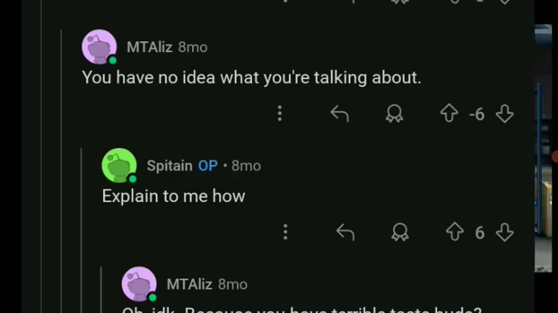This screenshot has width=558, height=313.
Task: Upvote MTAliz's comment scored -6
Action: (x=449, y=114)
